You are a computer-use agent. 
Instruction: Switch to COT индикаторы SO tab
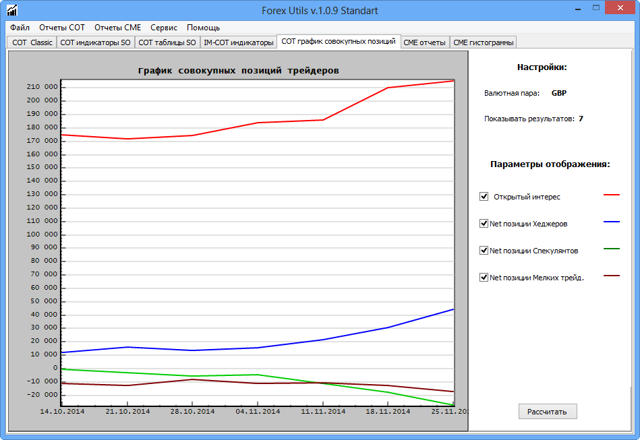pyautogui.click(x=95, y=42)
